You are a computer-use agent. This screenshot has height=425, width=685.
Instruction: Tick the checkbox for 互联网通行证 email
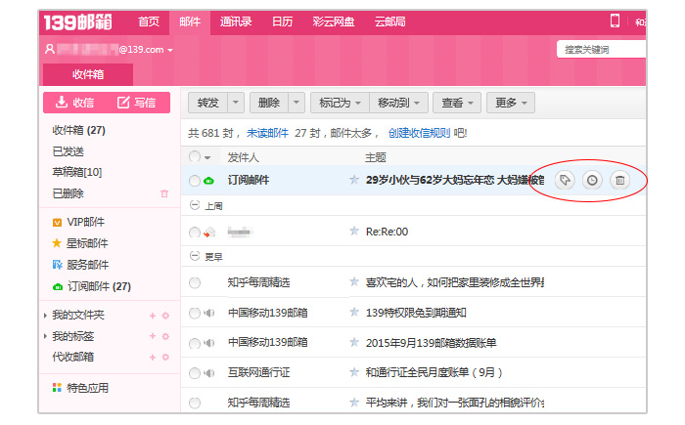pos(195,373)
